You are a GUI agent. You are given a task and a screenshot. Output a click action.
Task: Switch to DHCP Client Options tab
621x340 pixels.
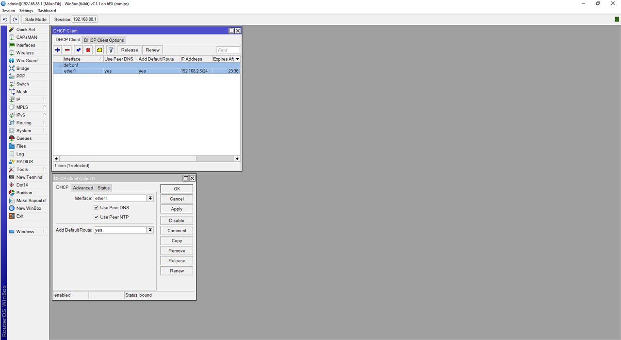coord(104,40)
